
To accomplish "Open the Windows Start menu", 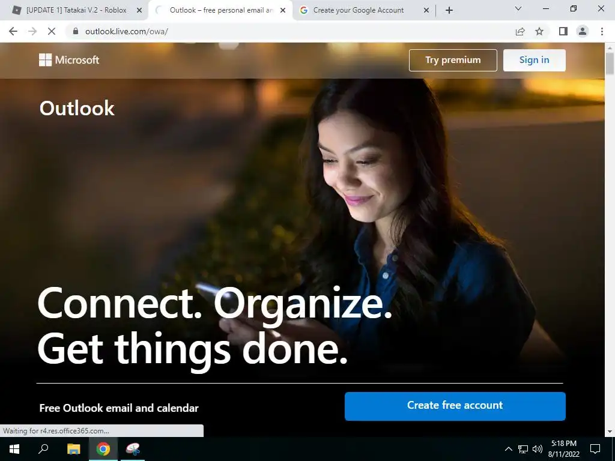I will 14,449.
